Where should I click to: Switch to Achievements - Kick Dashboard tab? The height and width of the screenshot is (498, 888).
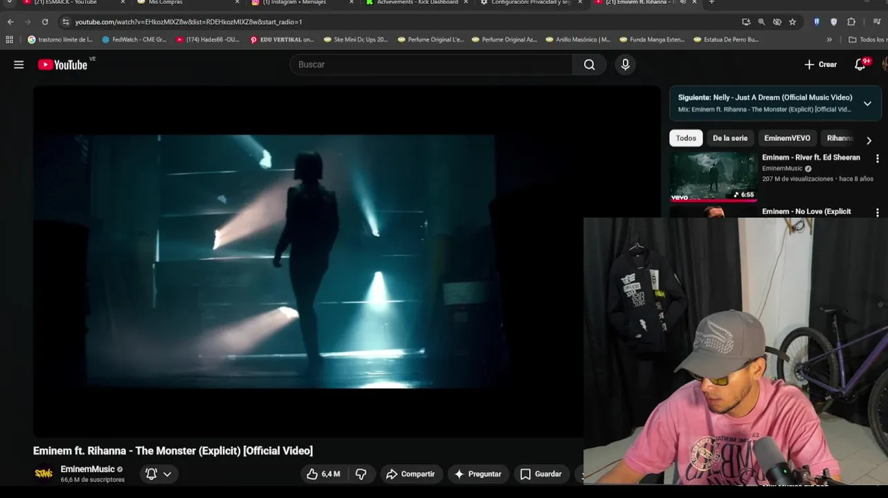pos(417,3)
